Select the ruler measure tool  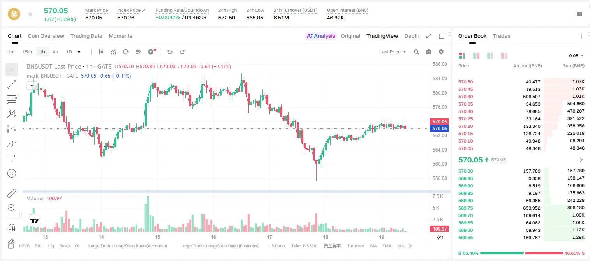[12, 193]
